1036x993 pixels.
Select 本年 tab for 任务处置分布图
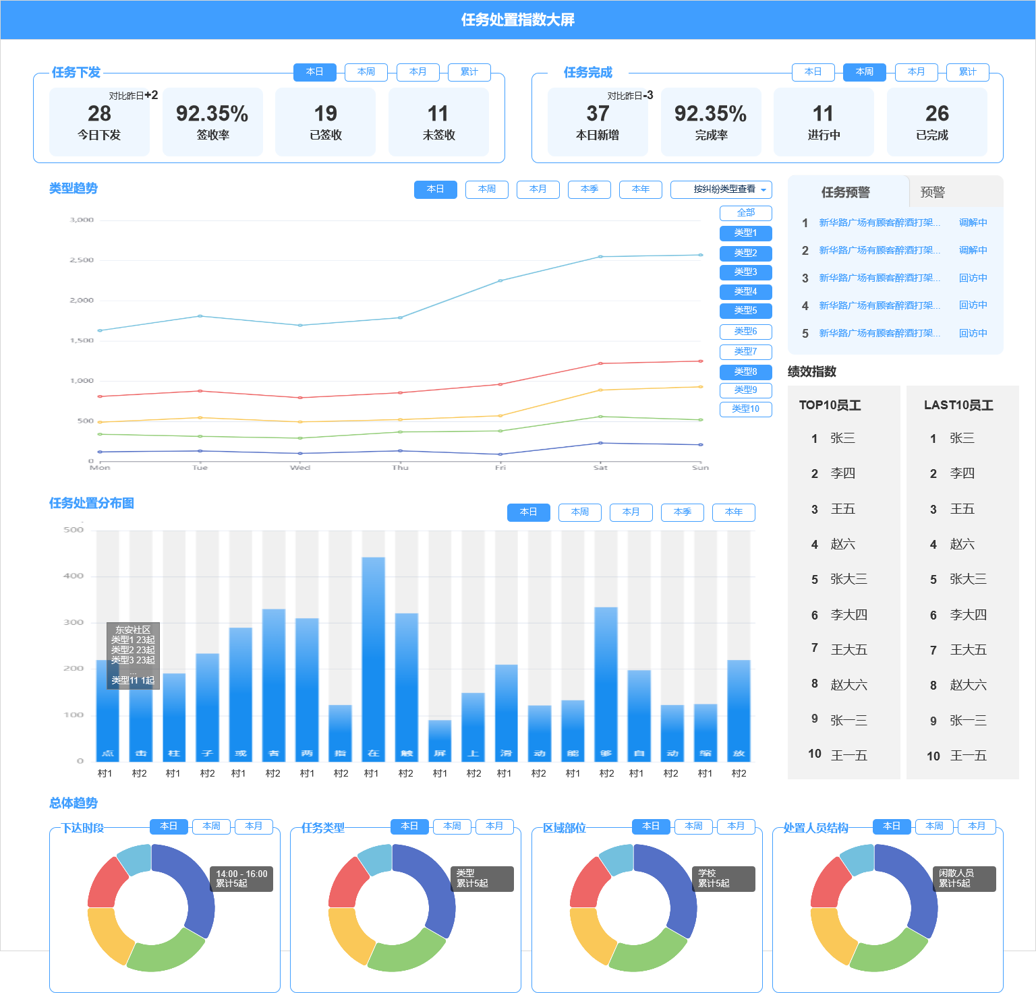coord(734,512)
